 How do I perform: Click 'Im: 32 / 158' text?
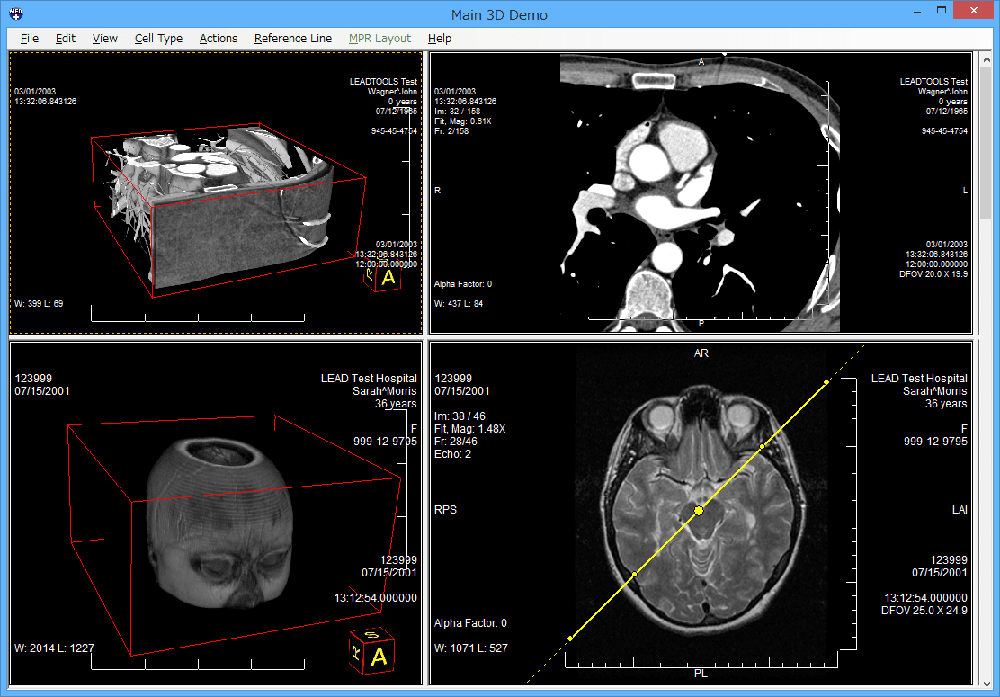point(457,111)
